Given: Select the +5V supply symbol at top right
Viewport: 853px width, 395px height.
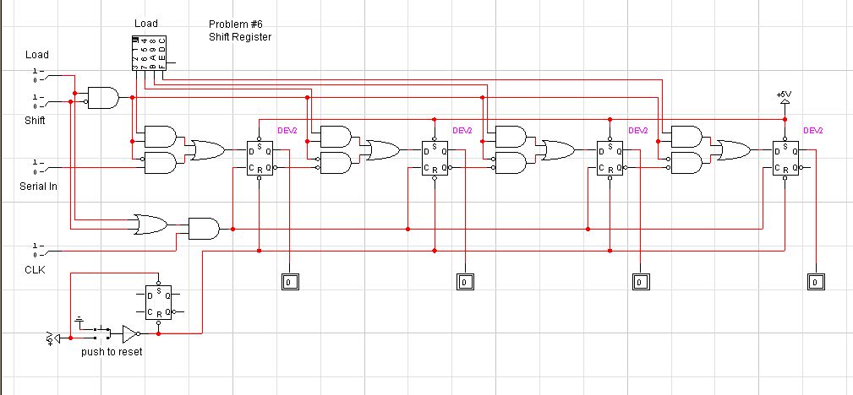Looking at the screenshot, I should [x=784, y=98].
